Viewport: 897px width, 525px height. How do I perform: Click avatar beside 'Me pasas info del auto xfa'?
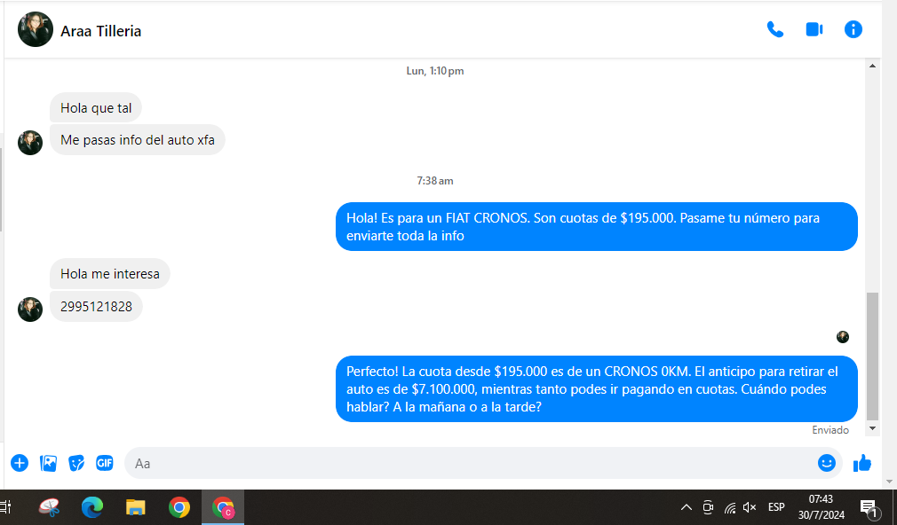[x=30, y=143]
